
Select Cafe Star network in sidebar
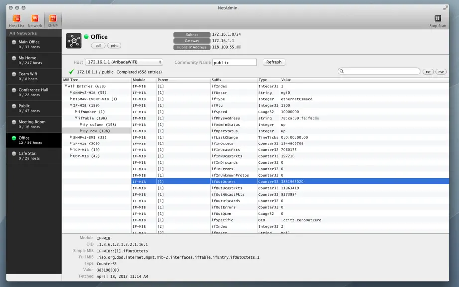[x=34, y=156]
